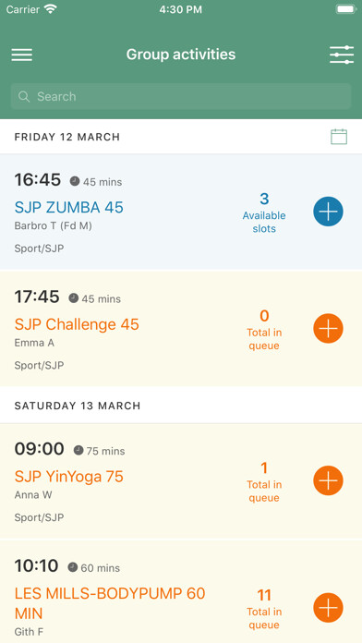Tap the 11 Total in queue label
Viewport: 362px width, 643px height.
pyautogui.click(x=264, y=609)
